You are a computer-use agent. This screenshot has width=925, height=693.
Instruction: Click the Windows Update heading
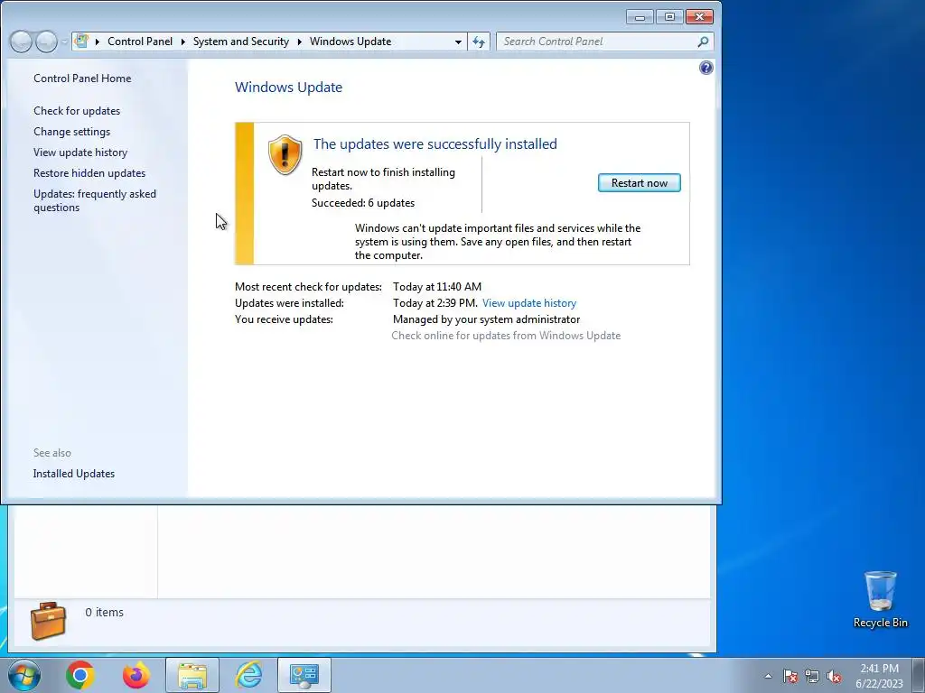[288, 88]
